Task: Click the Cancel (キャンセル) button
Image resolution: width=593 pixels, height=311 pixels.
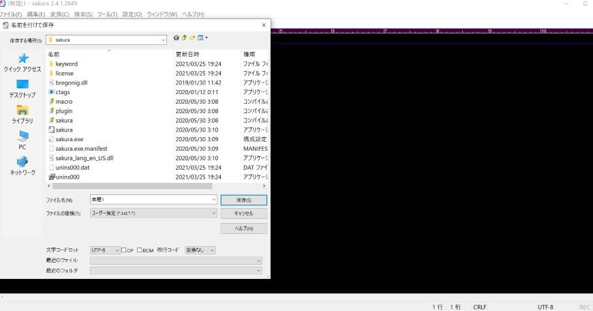Action: coord(243,213)
